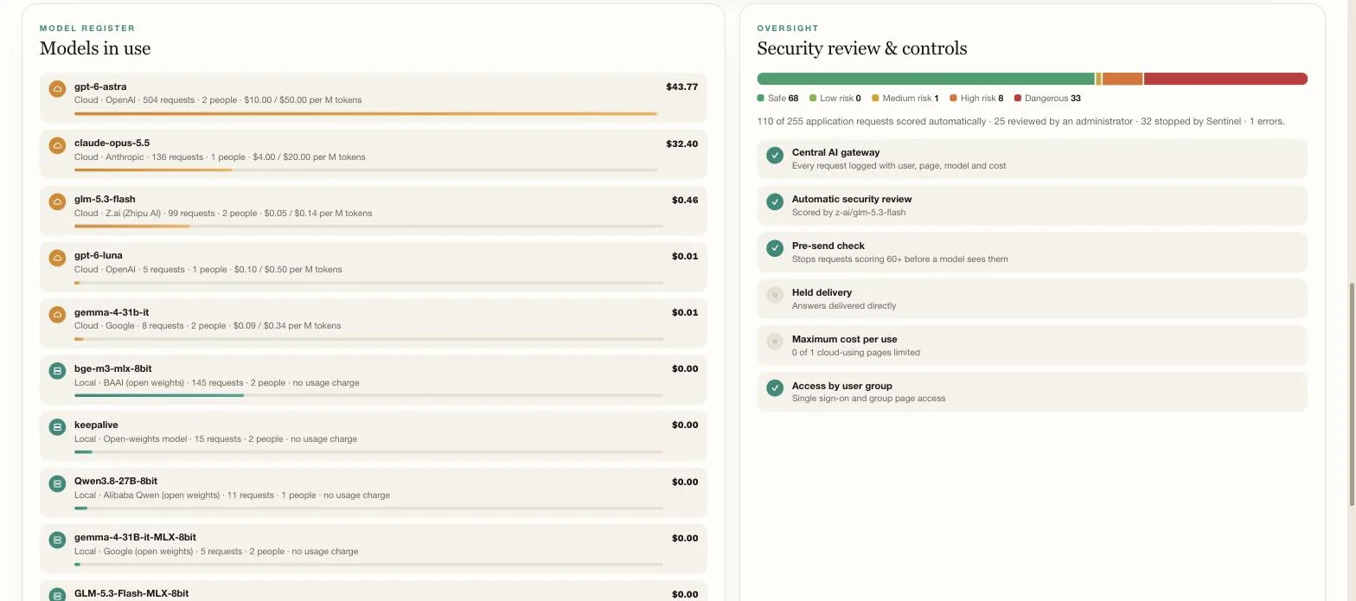This screenshot has width=1356, height=601.
Task: Click the orange High risk legend dot
Action: 953,98
